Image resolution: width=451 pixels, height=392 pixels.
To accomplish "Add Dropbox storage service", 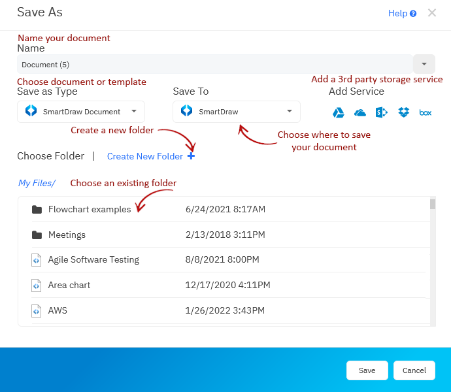I will pos(404,112).
